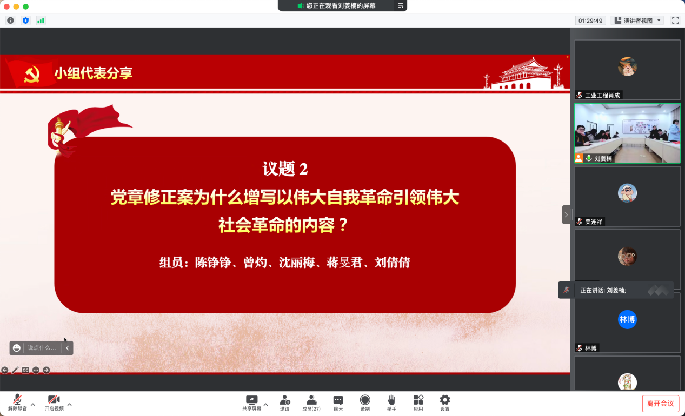Viewport: 685px width, 416px height.
Task: Raise hand with 举手
Action: click(391, 402)
